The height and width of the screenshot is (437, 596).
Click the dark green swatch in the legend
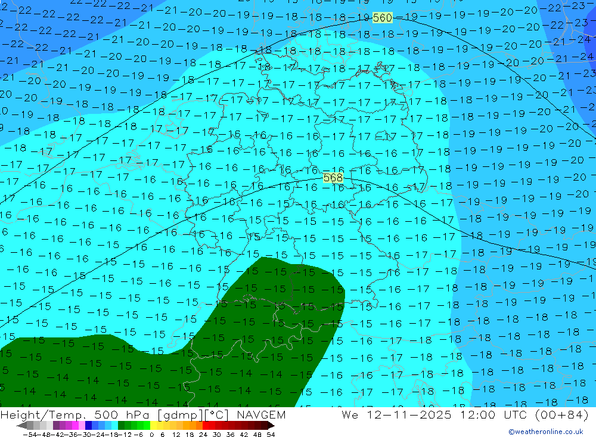pyautogui.click(x=121, y=426)
